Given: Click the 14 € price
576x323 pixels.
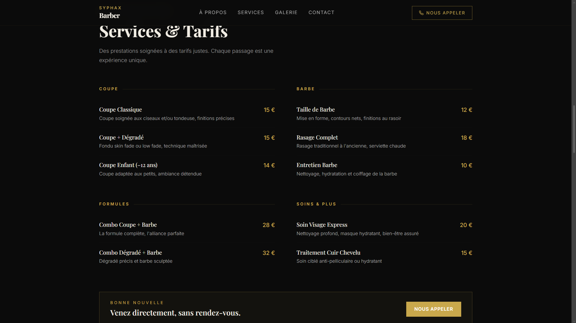Looking at the screenshot, I should click(x=269, y=166).
